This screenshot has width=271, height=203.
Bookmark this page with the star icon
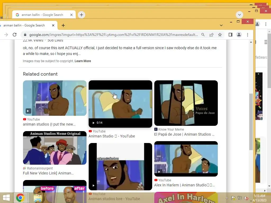coord(220,35)
